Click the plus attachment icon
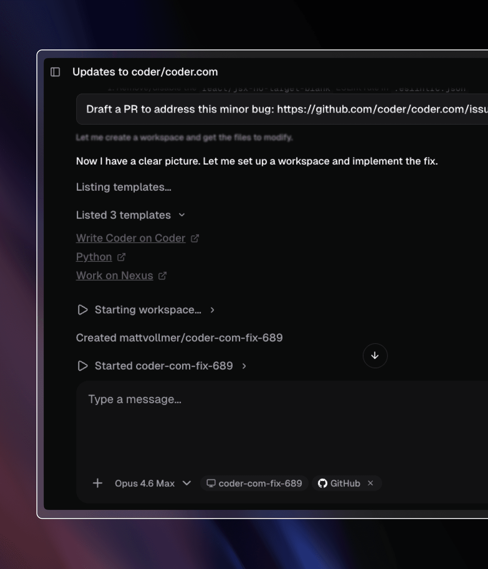 pos(98,483)
